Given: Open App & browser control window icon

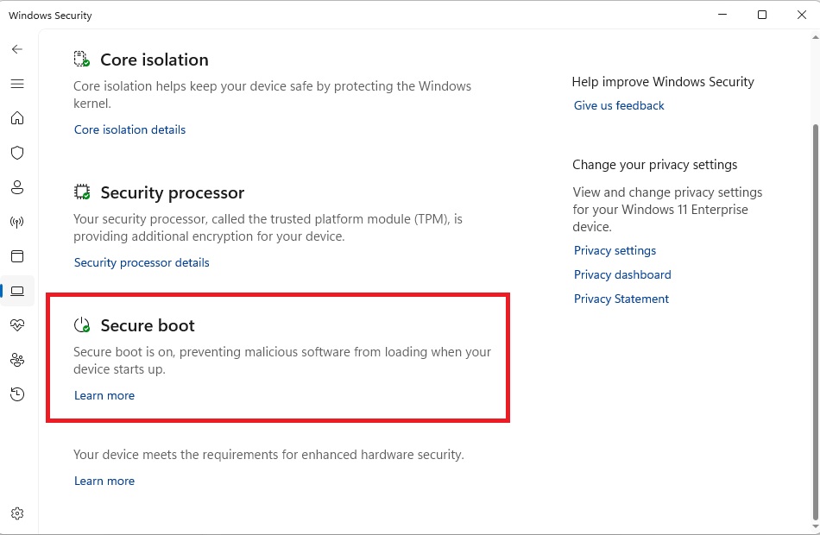Looking at the screenshot, I should (17, 256).
